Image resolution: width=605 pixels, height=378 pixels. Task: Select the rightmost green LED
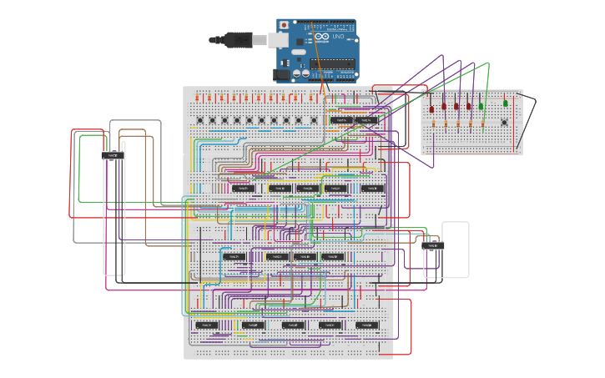tap(505, 103)
